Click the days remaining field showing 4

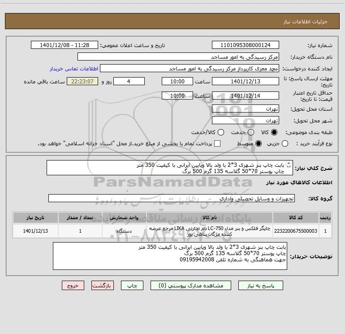click(129, 81)
